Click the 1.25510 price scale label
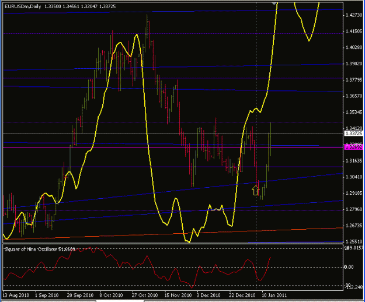 tap(354, 241)
